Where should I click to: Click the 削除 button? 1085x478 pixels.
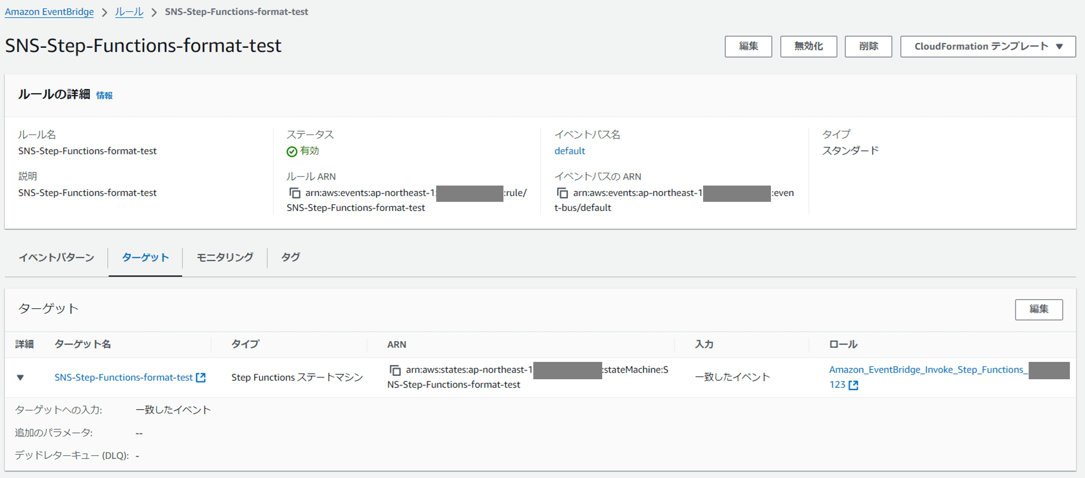(x=868, y=46)
